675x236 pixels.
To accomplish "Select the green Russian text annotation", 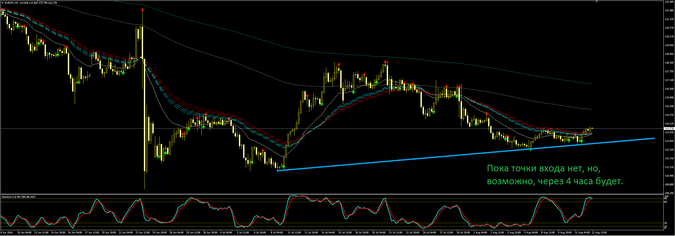I will pos(555,175).
